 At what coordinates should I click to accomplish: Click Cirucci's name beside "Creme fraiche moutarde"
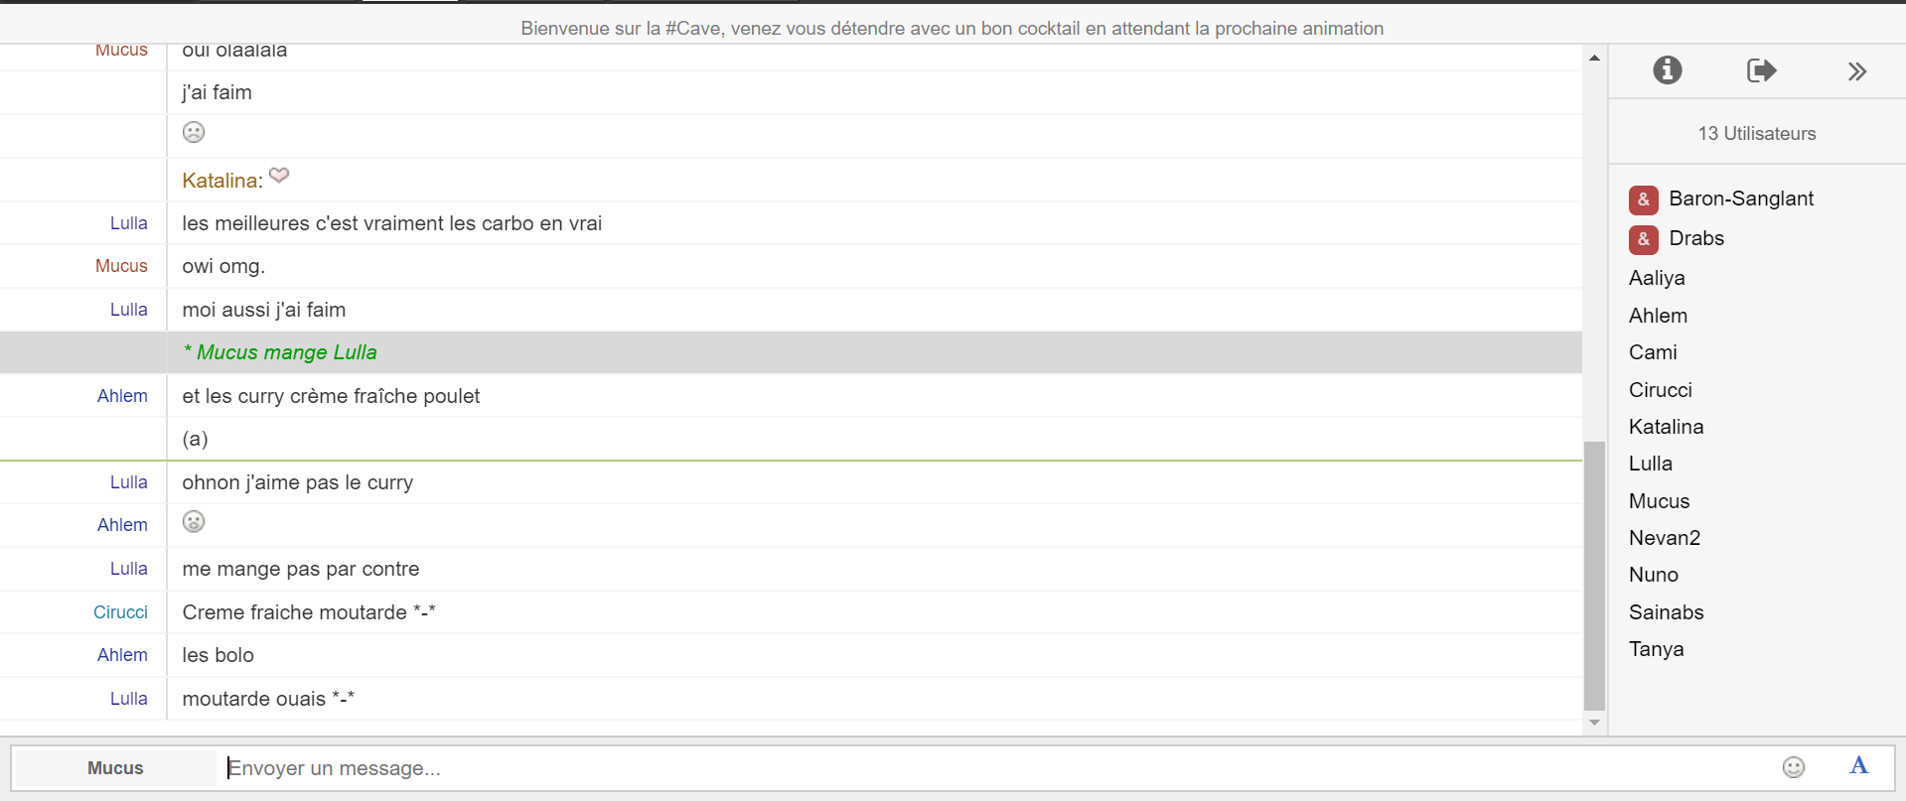point(120,612)
